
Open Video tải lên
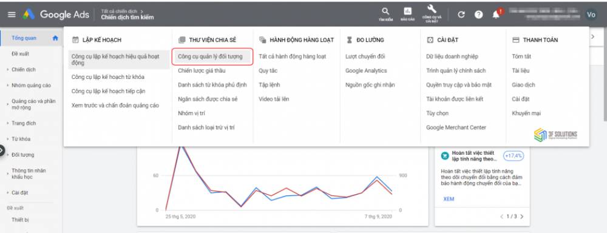tap(274, 99)
